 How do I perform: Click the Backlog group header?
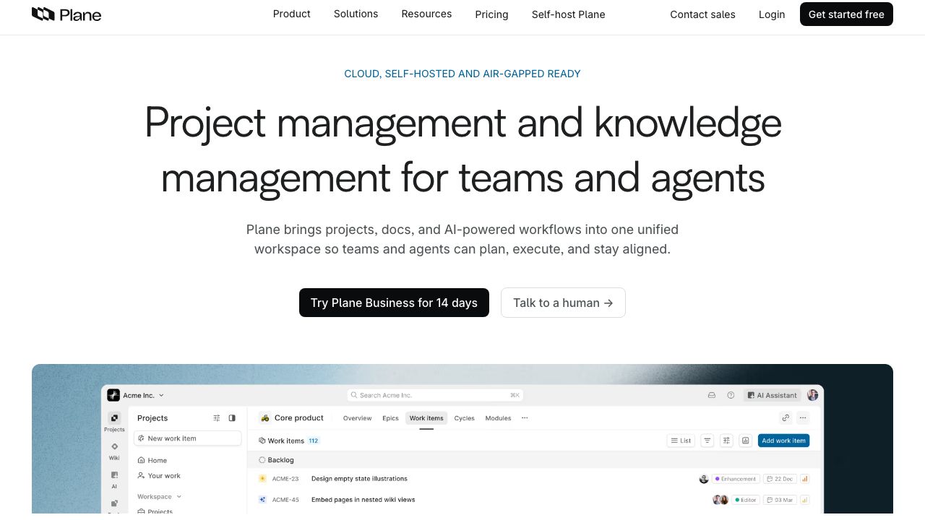(x=534, y=460)
